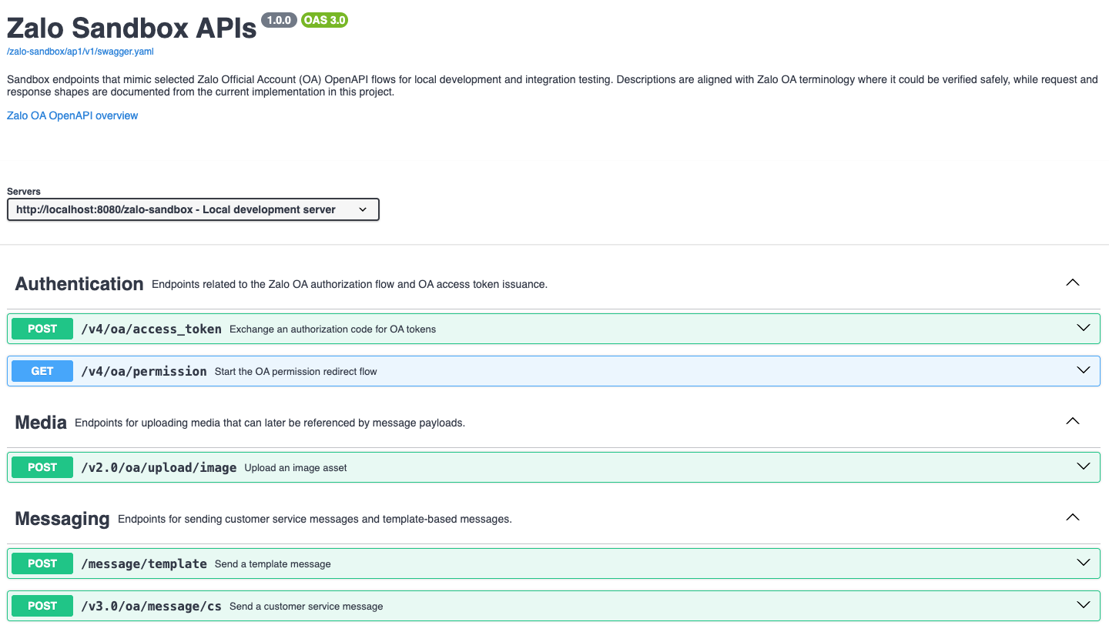Select the Messaging section heading
The image size is (1109, 632).
click(62, 519)
